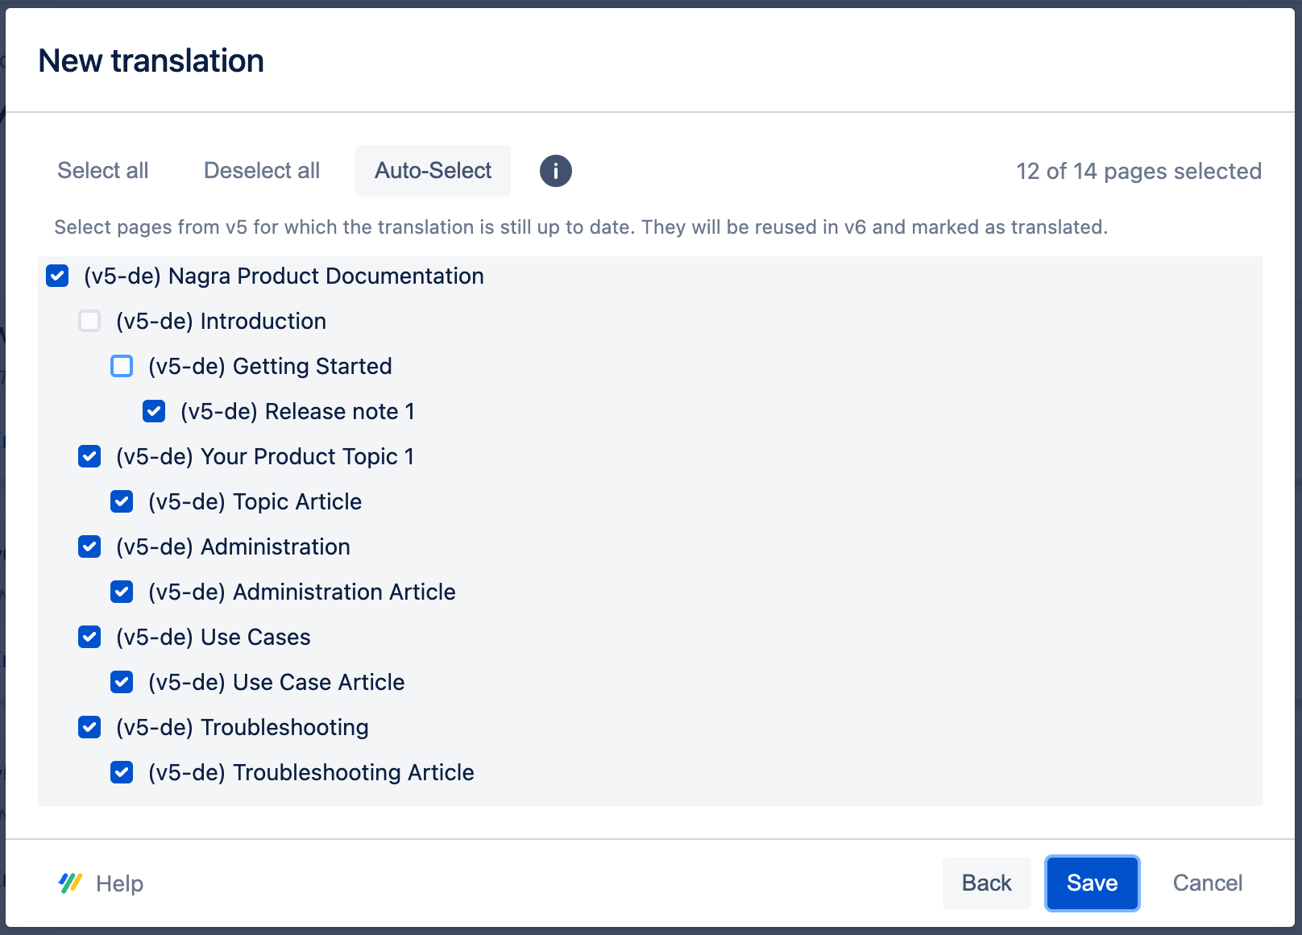Toggle off the Administration checkbox
The image size is (1302, 935).
pos(89,546)
